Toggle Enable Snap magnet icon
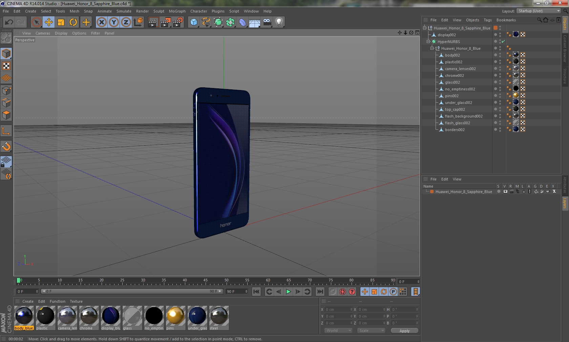 (6, 146)
